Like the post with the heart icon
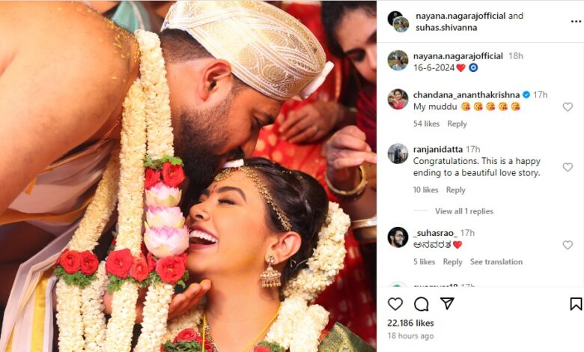584x352 pixels. [395, 304]
